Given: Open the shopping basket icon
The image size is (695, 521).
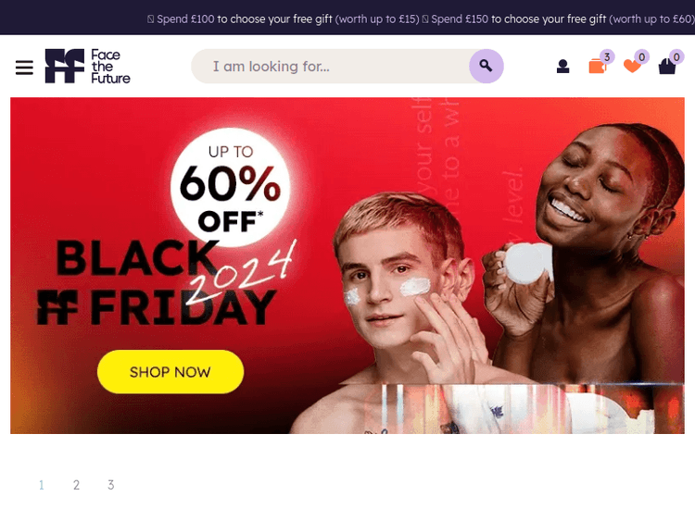Looking at the screenshot, I should [666, 67].
